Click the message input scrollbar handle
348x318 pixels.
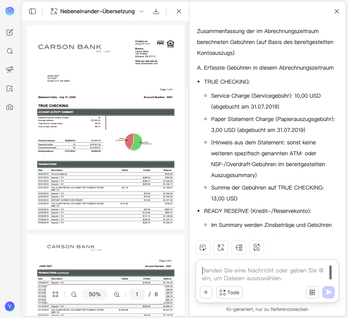(330, 272)
